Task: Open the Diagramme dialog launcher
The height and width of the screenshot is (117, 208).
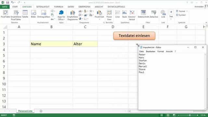Action: click(x=104, y=23)
